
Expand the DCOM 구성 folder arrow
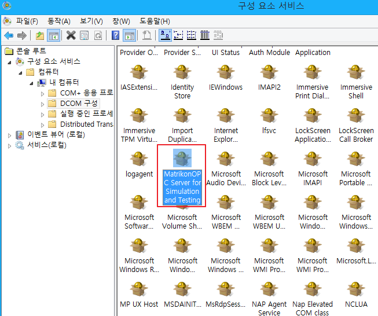pyautogui.click(x=42, y=104)
